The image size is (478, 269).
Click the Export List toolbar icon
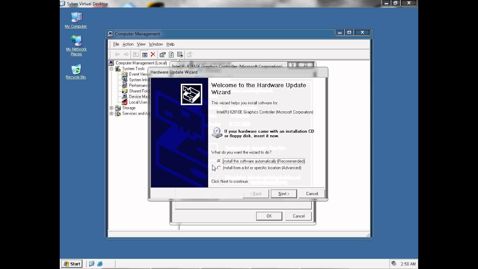point(180,55)
